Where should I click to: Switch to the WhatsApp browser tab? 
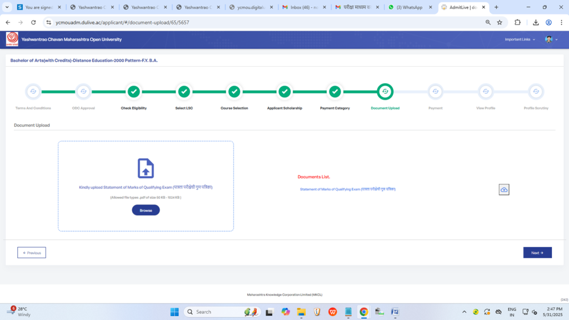coord(408,7)
